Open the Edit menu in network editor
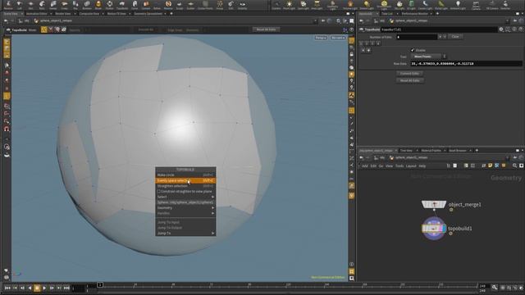The height and width of the screenshot is (295, 525). [373, 166]
